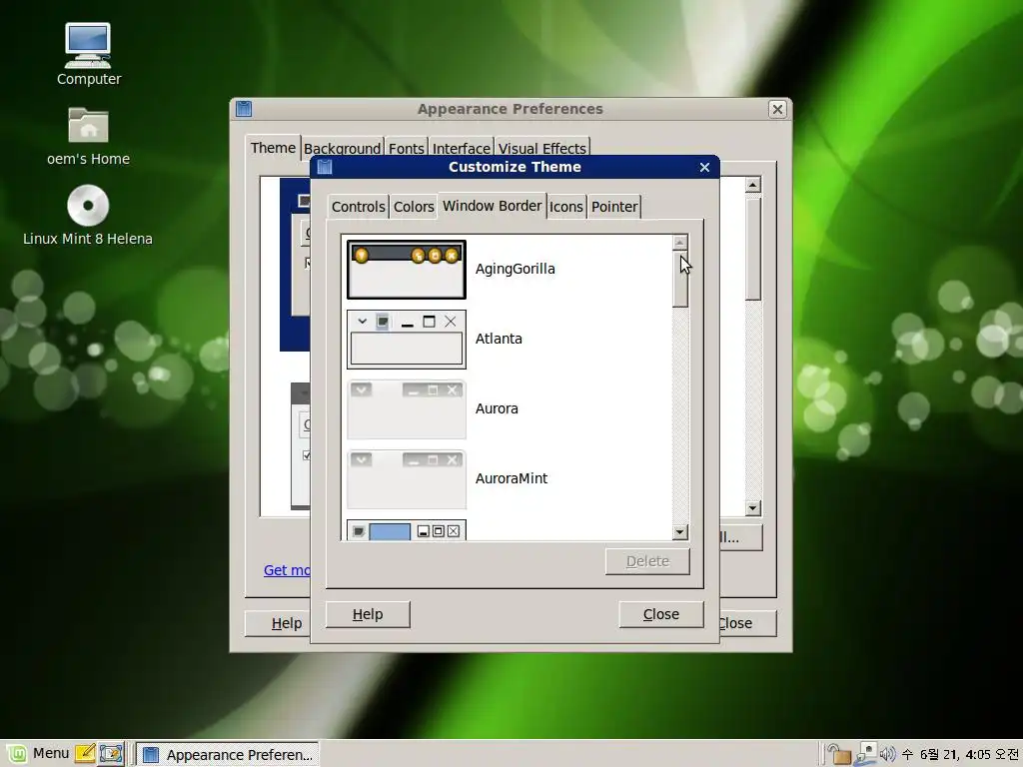The height and width of the screenshot is (767, 1023).
Task: Click the Appearance Preferences taskbar button
Action: pos(228,755)
